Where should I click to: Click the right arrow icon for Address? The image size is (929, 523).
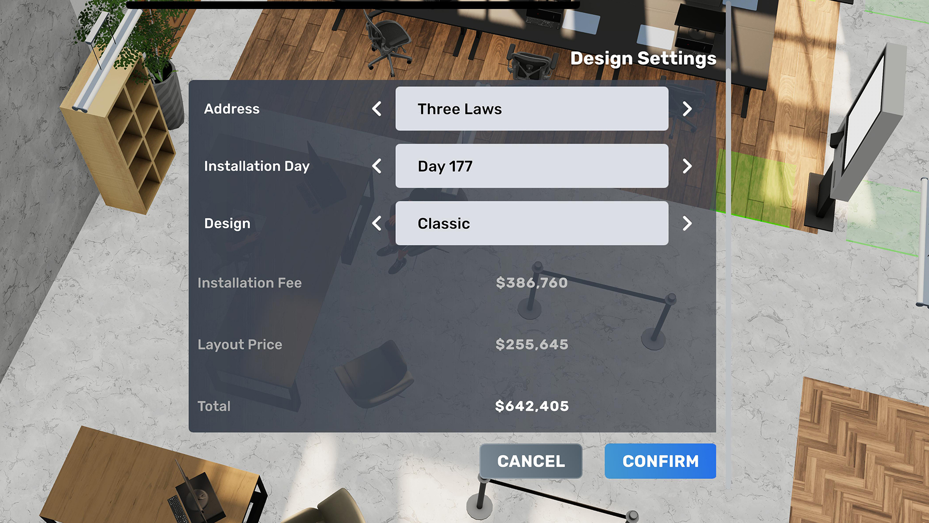(x=688, y=108)
